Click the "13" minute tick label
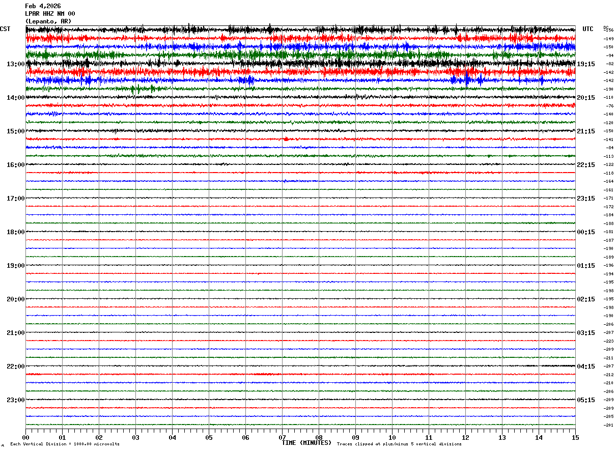Screen dimensions: 616x451 (x=502, y=437)
